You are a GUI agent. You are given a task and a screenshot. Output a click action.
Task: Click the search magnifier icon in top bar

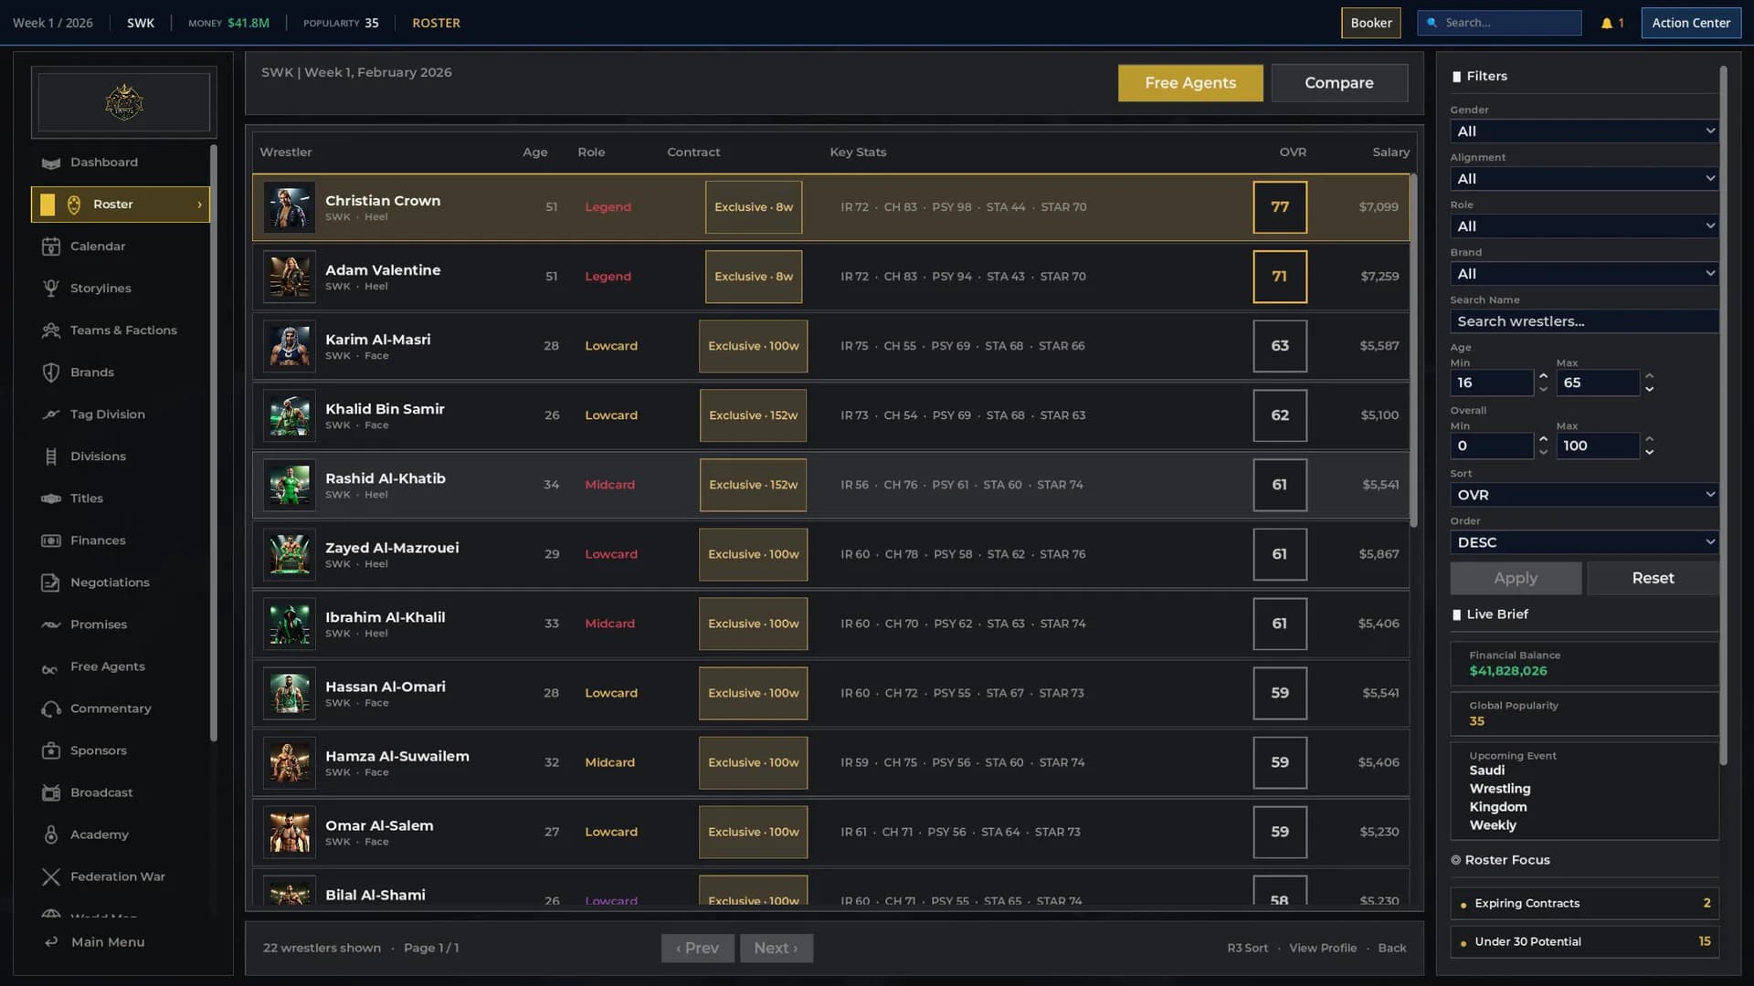[1432, 23]
